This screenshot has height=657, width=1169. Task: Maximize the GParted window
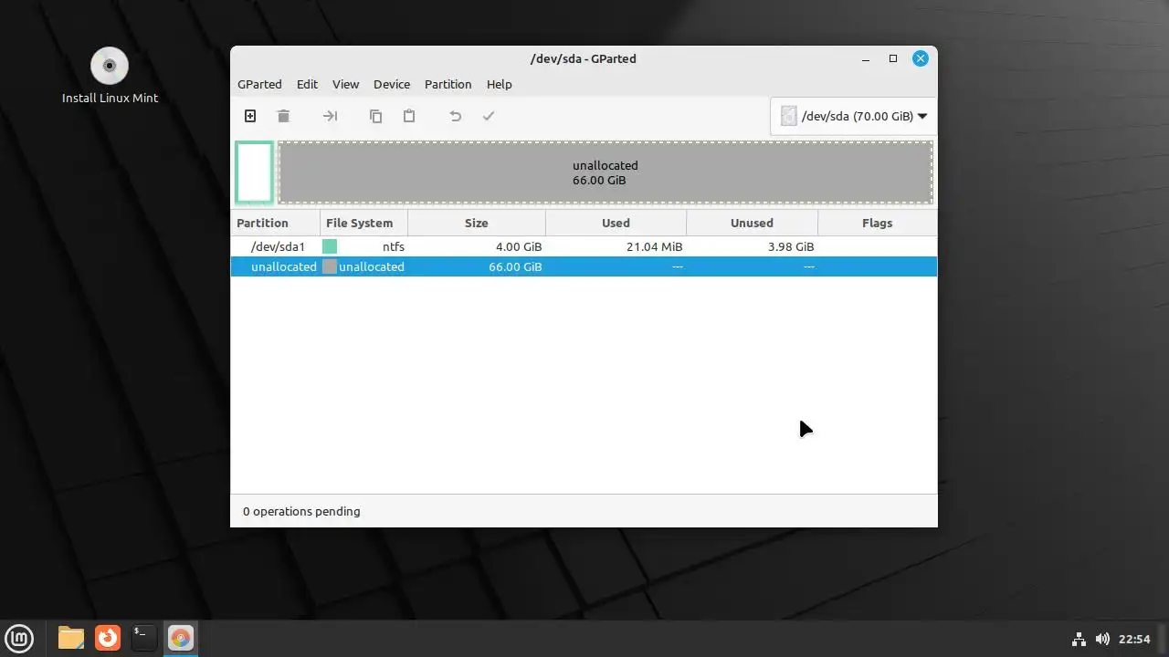(893, 58)
